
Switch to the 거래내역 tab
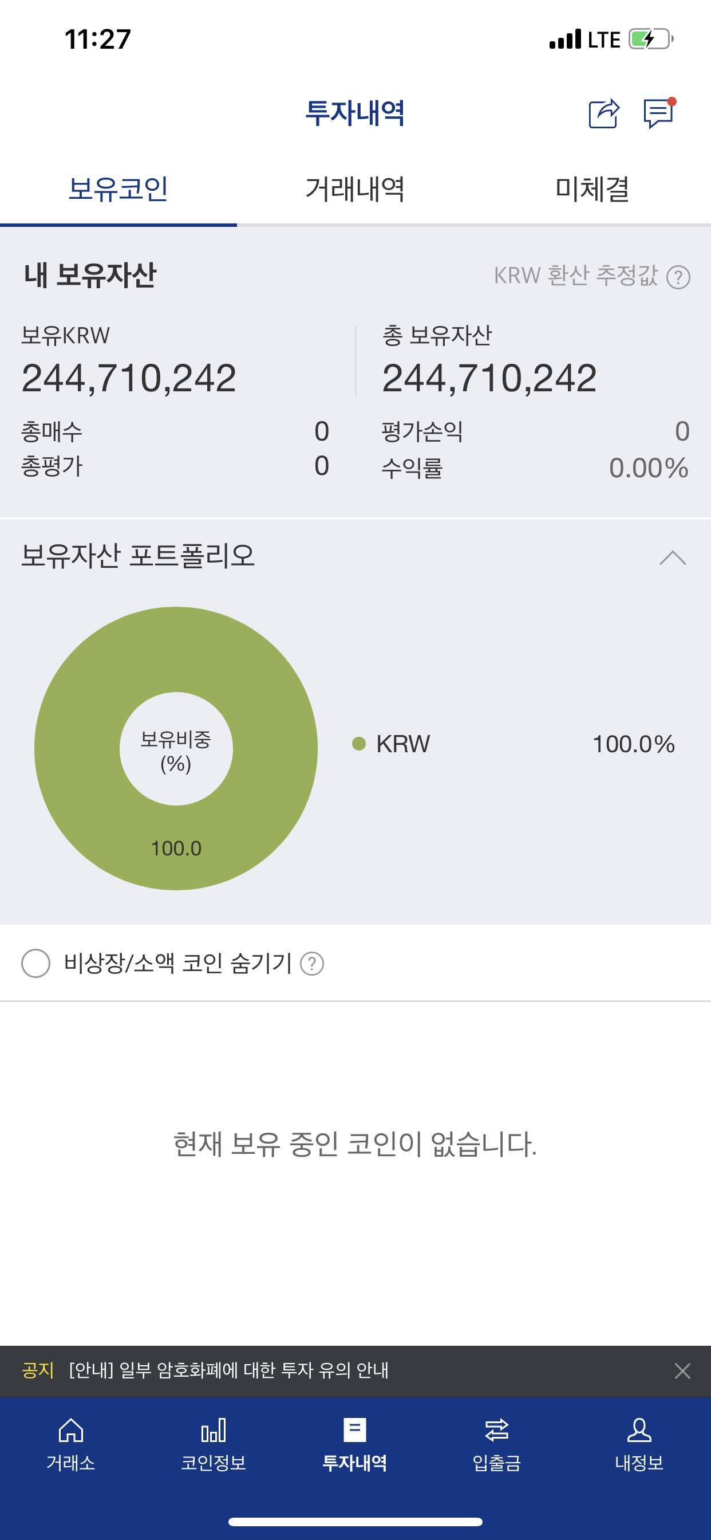(355, 189)
